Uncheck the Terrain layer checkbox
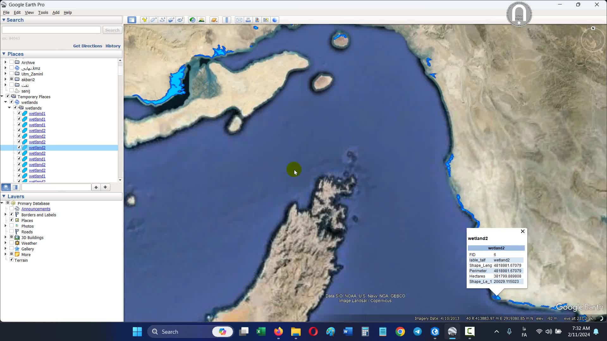The height and width of the screenshot is (341, 607). tap(12, 260)
